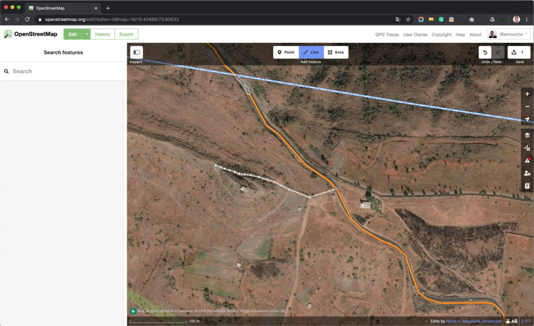Zoom out of the map
This screenshot has width=534, height=326.
[x=527, y=107]
